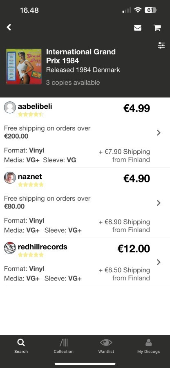Open the International Grand Prix cover thumbnail
The height and width of the screenshot is (368, 170).
tap(24, 66)
